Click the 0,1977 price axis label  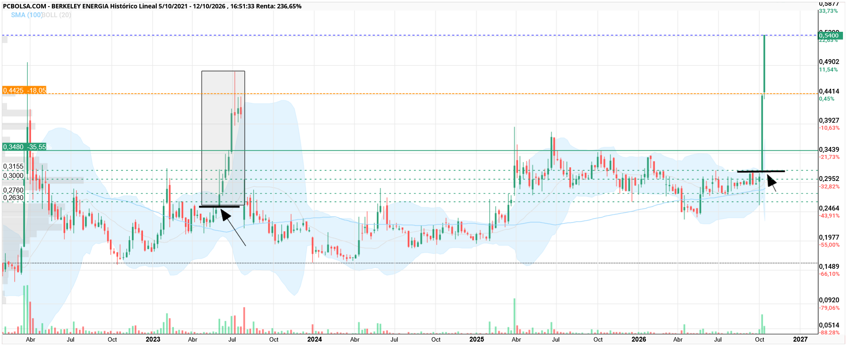pos(829,237)
